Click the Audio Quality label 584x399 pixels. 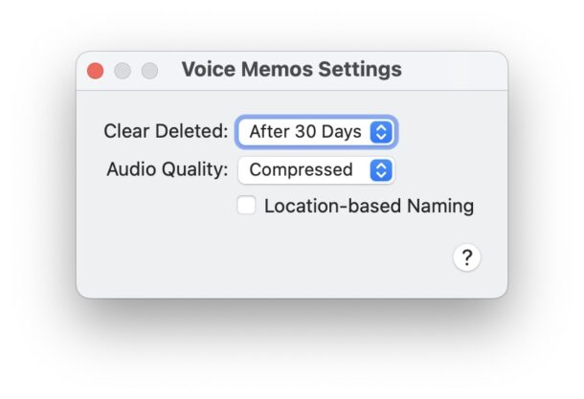coord(167,170)
